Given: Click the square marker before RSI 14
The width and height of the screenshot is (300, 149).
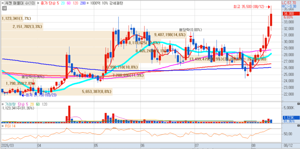Looking at the screenshot, I should [2, 126].
